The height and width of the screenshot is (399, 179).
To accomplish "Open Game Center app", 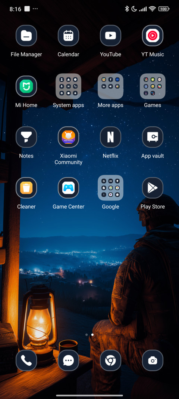I will tap(68, 188).
